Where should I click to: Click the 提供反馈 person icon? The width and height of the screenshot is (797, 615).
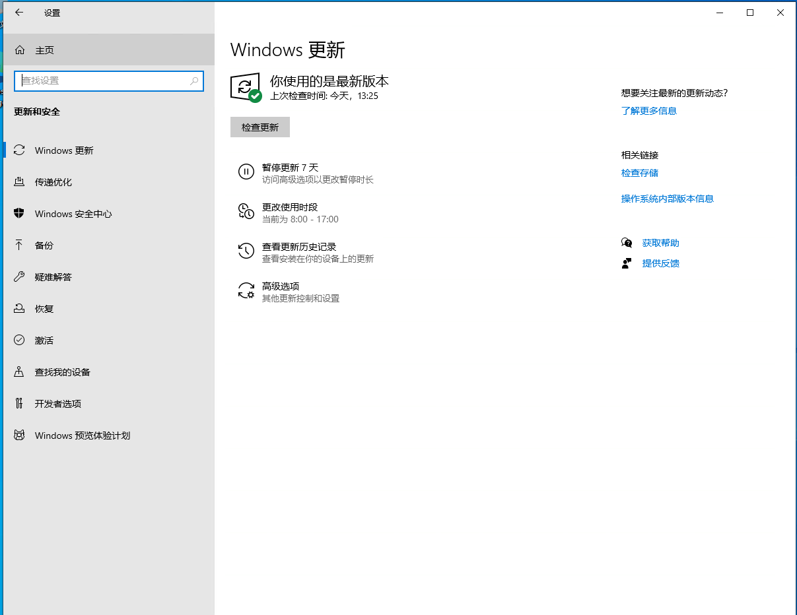point(627,263)
